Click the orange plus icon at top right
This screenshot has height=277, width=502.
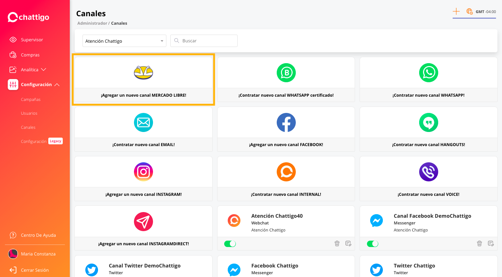click(456, 12)
